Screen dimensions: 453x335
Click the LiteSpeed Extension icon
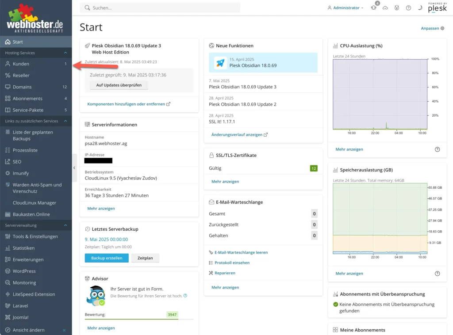point(8,294)
